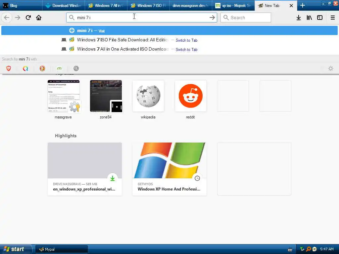Screen dimensions: 339x254
Task: Search with the DuckDuckGo engine icon
Action: point(42,68)
